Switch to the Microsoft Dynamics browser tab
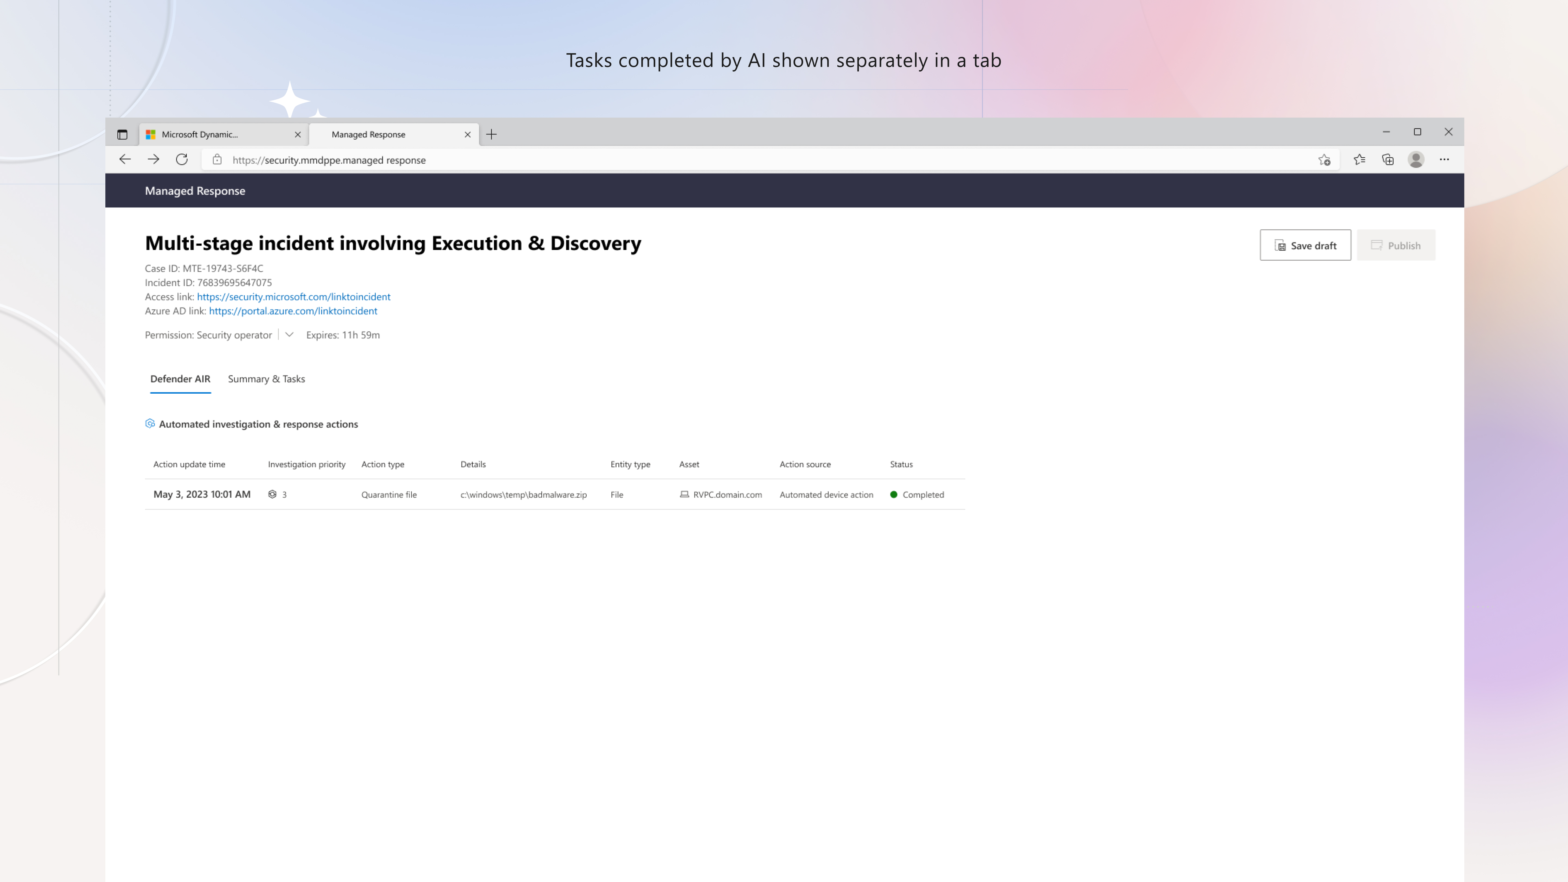 (x=224, y=134)
